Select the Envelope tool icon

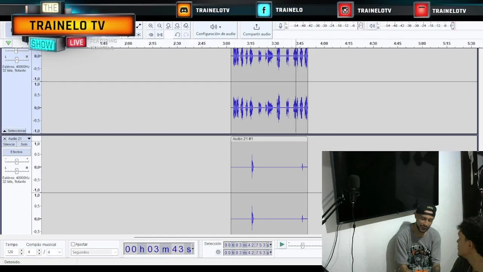(138, 26)
